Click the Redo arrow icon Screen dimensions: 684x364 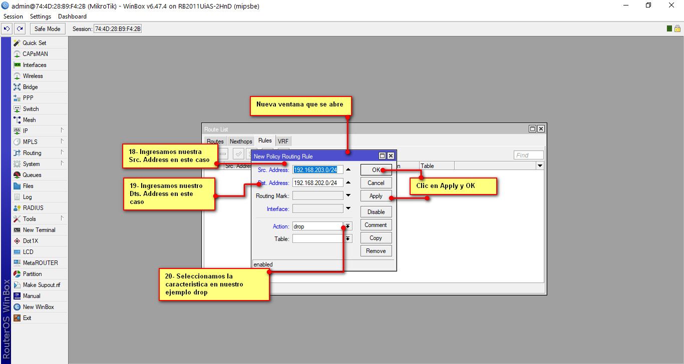[20, 29]
